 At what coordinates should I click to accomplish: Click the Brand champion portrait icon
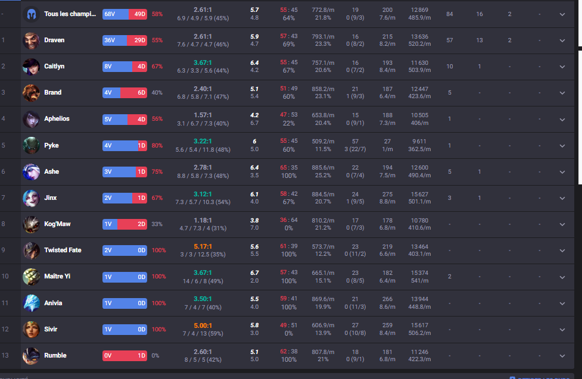pos(31,93)
